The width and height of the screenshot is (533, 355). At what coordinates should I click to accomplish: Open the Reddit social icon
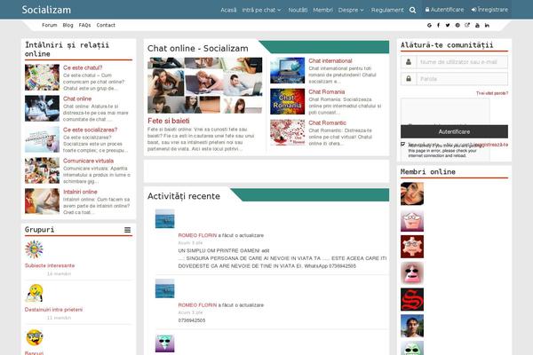point(467,25)
